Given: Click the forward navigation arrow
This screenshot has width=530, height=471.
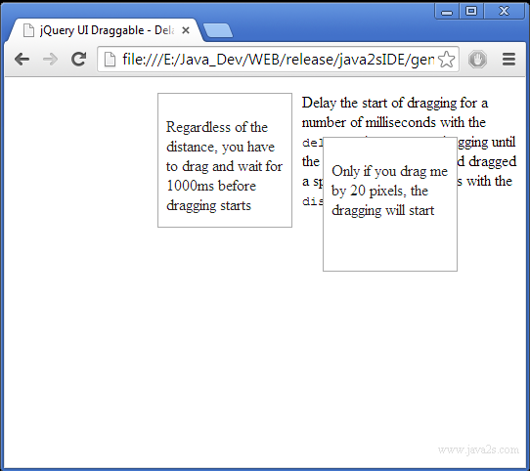Looking at the screenshot, I should (x=51, y=60).
